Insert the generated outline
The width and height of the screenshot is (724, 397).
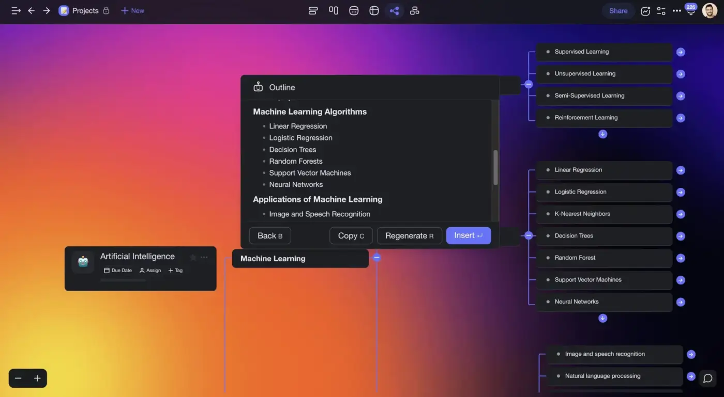click(x=468, y=235)
